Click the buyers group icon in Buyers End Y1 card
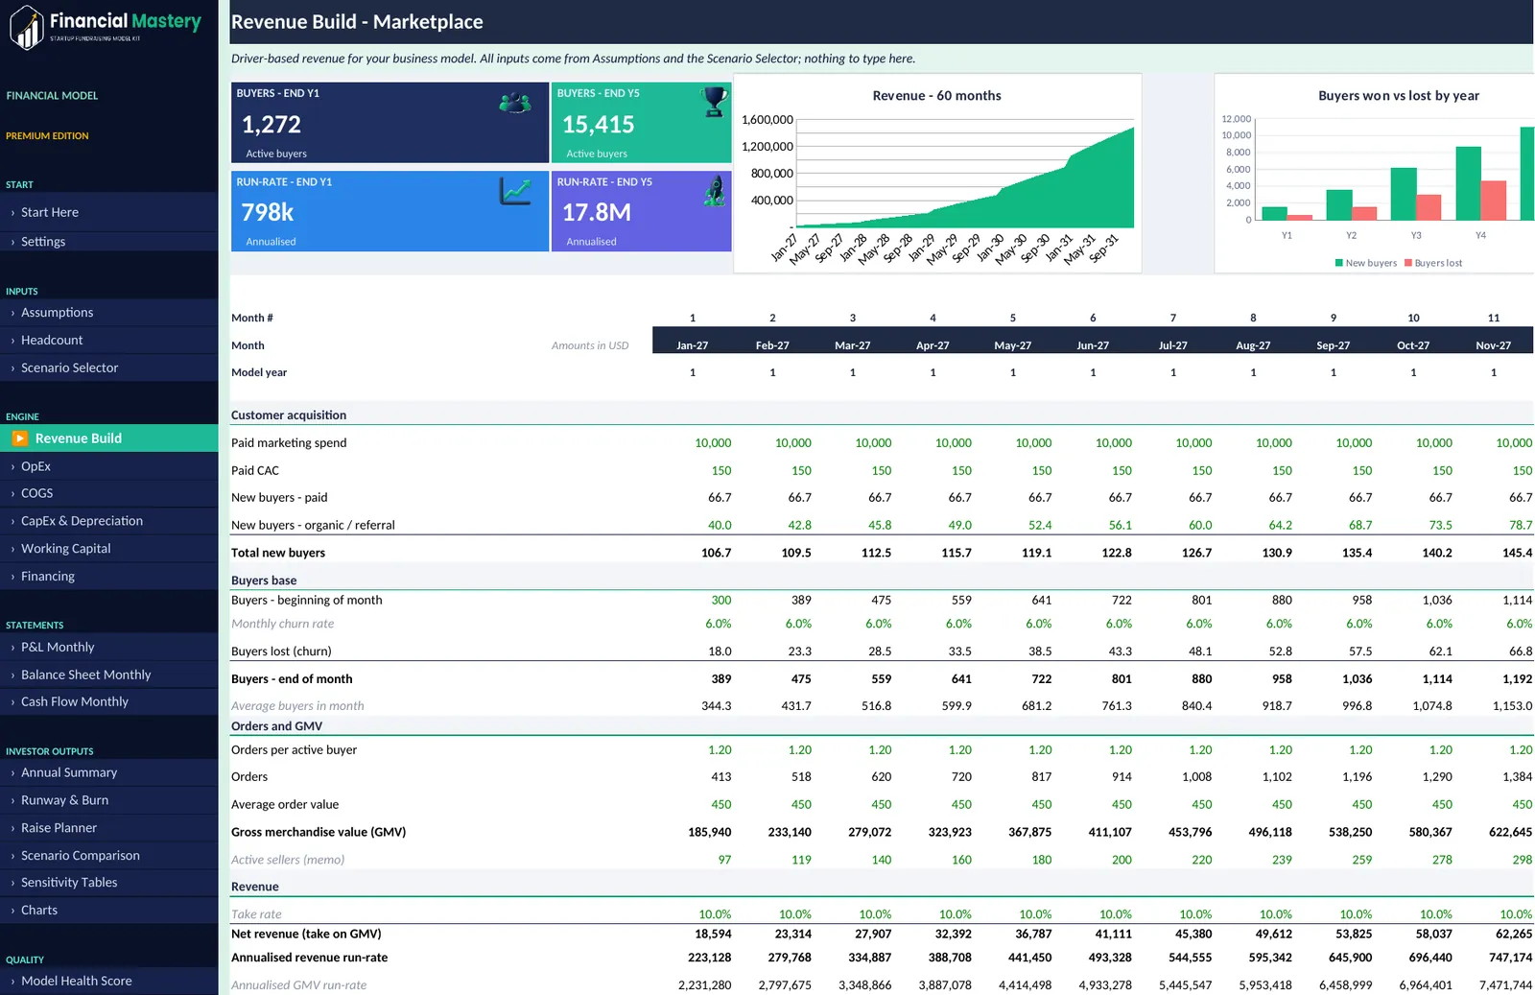The image size is (1535, 995). tap(515, 103)
